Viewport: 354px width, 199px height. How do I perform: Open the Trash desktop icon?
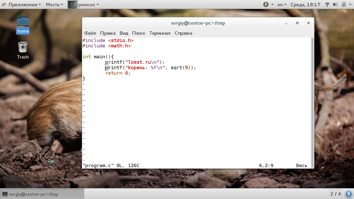(23, 50)
